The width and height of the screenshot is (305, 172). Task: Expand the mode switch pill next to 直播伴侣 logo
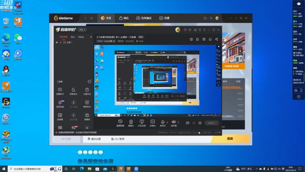[x=82, y=30]
